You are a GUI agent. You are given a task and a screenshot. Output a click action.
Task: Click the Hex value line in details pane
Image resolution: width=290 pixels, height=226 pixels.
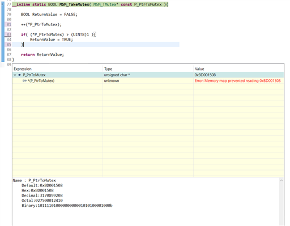37,190
